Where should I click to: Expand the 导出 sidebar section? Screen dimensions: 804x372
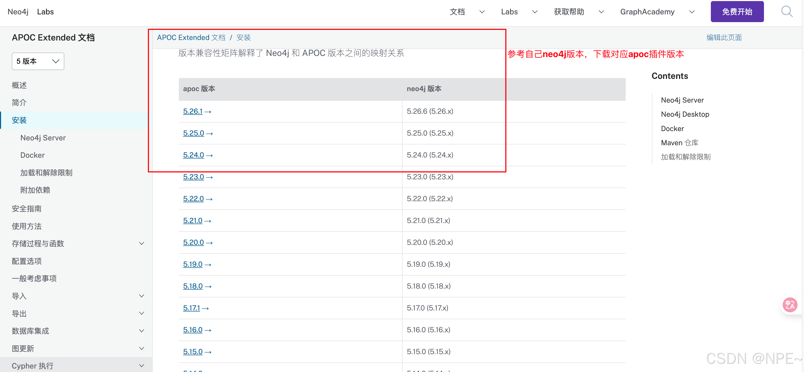tap(141, 313)
